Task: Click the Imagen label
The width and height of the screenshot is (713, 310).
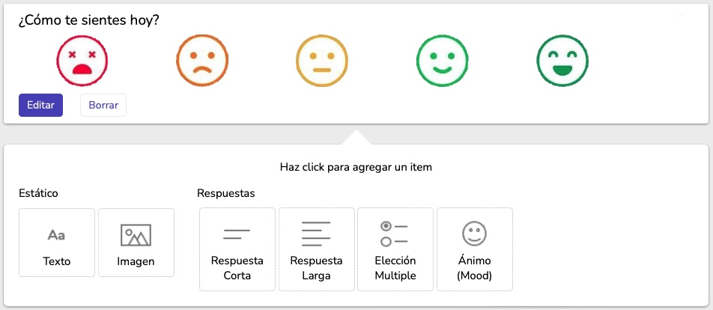Action: point(136,261)
